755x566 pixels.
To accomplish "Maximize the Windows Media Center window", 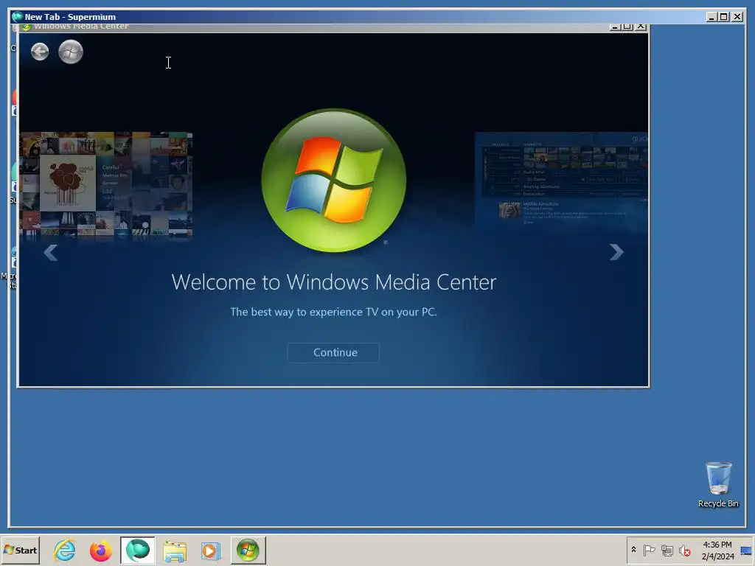I will coord(627,27).
